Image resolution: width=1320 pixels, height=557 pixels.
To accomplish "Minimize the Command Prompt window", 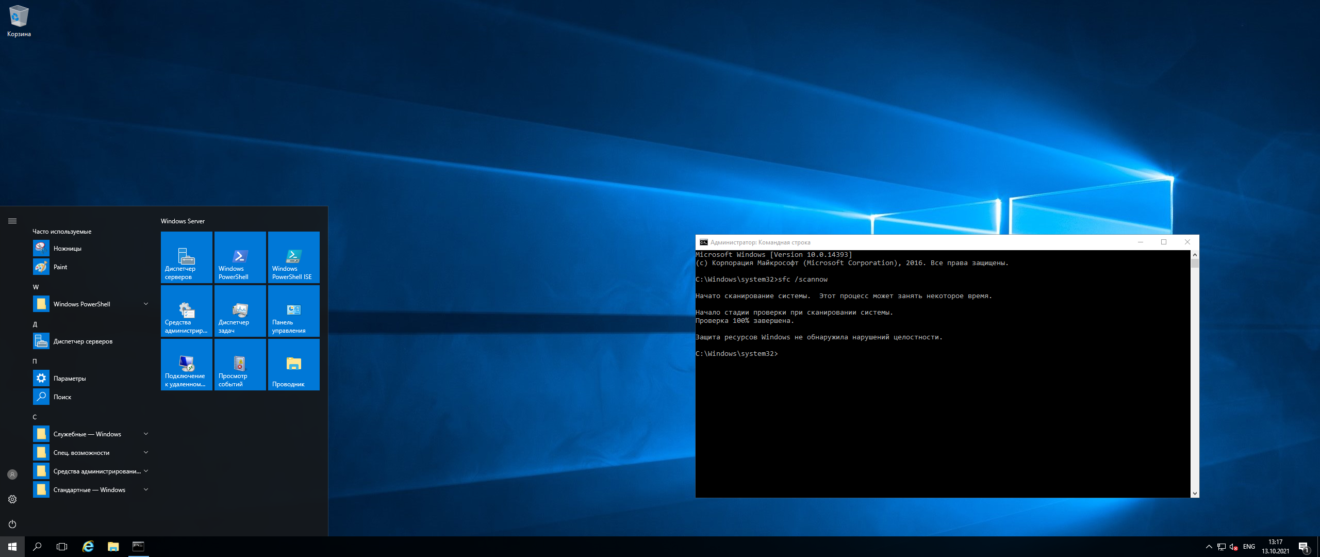I will pyautogui.click(x=1141, y=242).
